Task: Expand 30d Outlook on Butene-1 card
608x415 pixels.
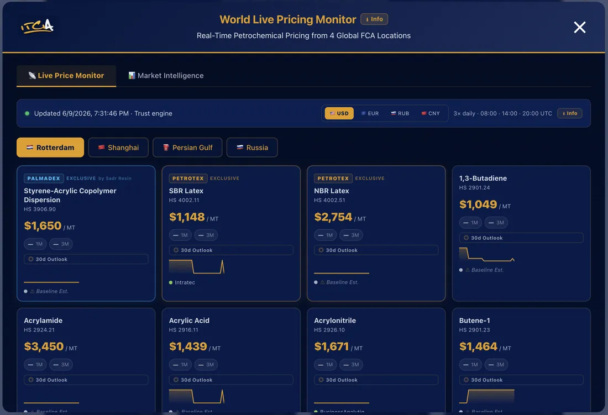Action: tap(521, 380)
